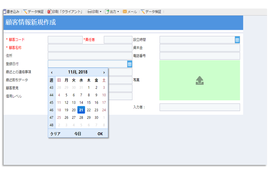Click the 日 weekday header
272x171 pixels.
[59, 80]
